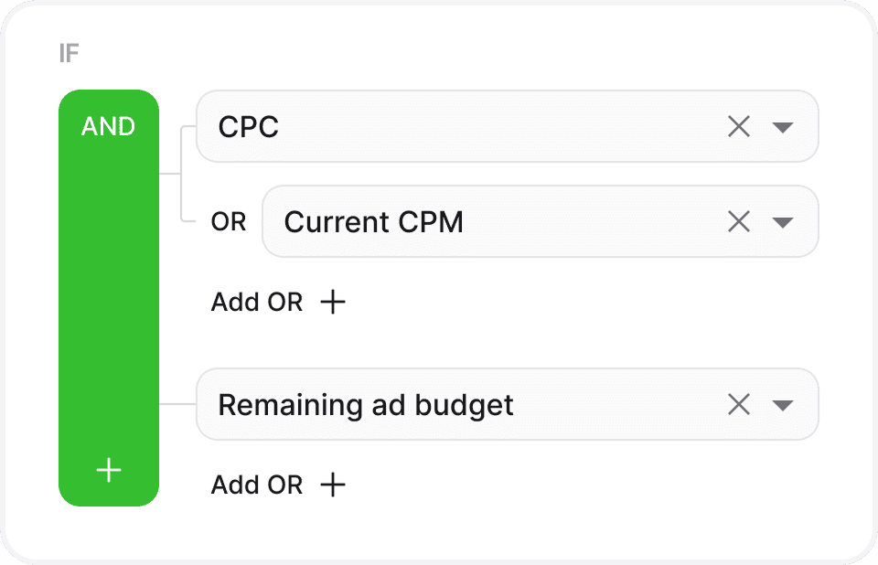Viewport: 878px width, 565px height.
Task: Click the Add OR text below Remaining ad budget
Action: (x=257, y=485)
